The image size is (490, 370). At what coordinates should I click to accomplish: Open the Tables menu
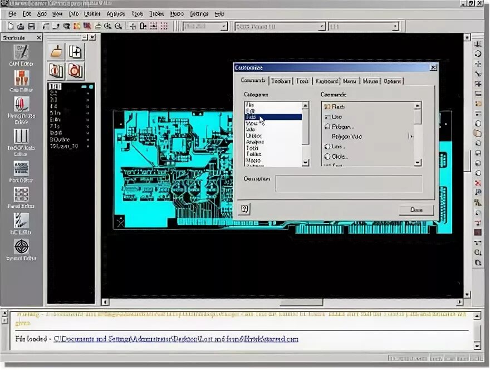(x=156, y=14)
